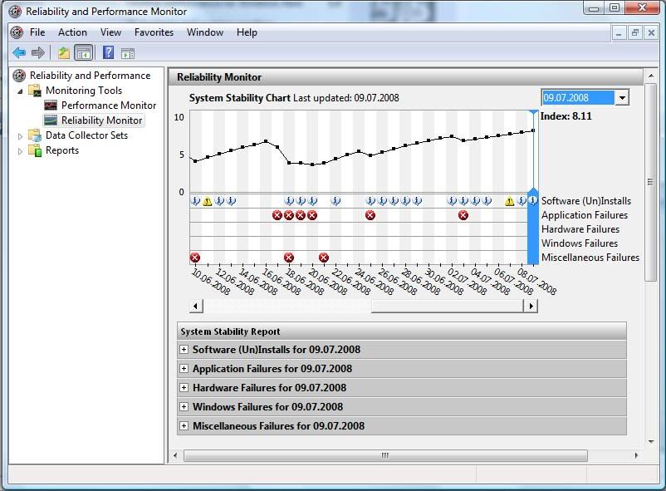Viewport: 666px width, 491px height.
Task: Click the Reports folder icon
Action: click(x=35, y=150)
